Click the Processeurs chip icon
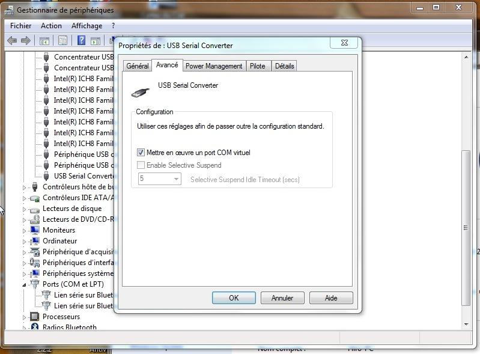This screenshot has height=354, width=480. [35, 317]
